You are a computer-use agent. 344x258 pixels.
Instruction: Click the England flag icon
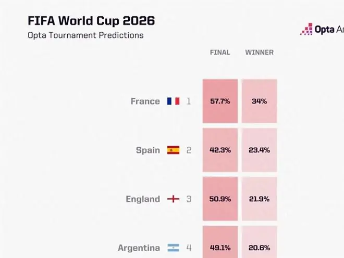[x=174, y=199]
